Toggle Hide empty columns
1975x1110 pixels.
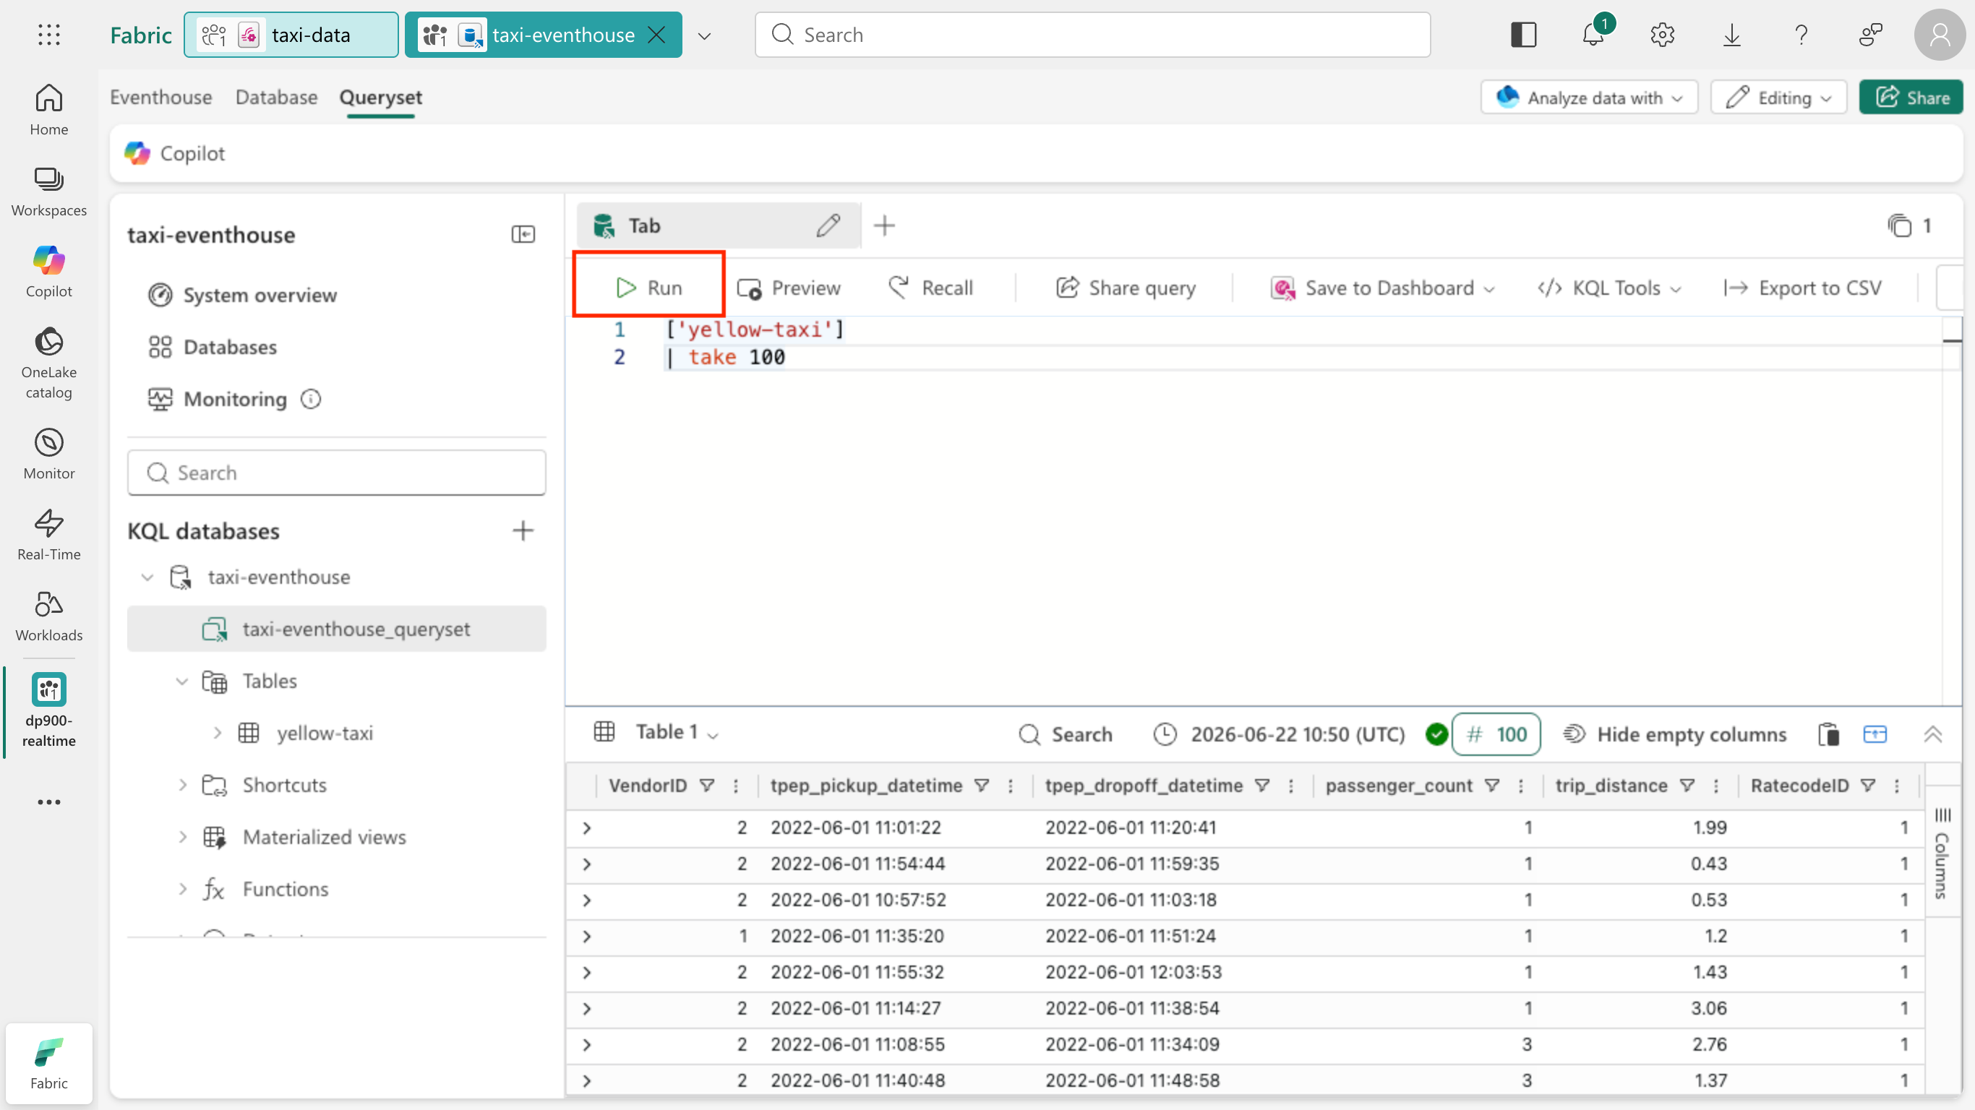(x=1674, y=734)
